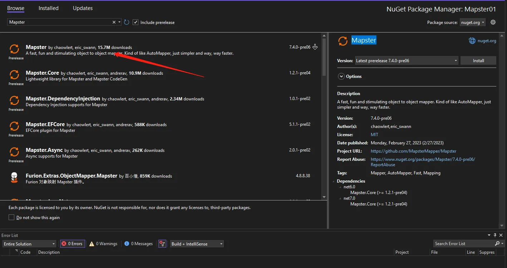507x268 pixels.
Task: Open the nuget.org link
Action: (487, 41)
